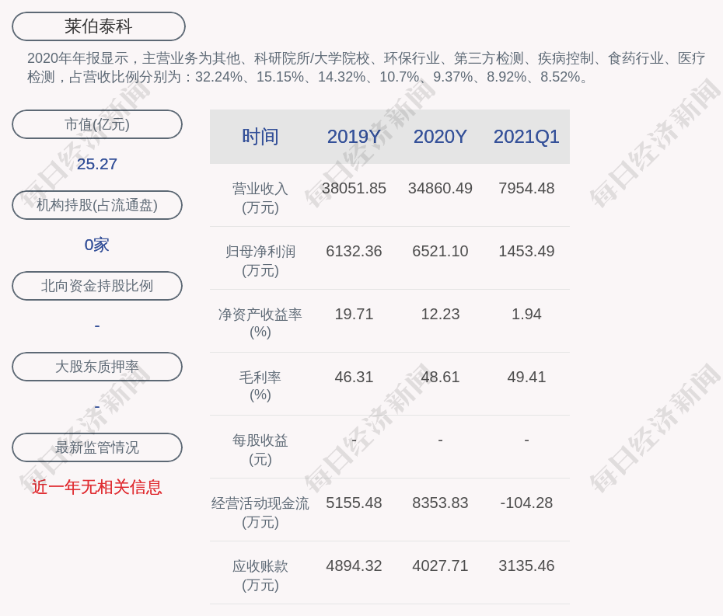Click cash flow value -104.28
Screen dimensions: 723x616
(526, 503)
